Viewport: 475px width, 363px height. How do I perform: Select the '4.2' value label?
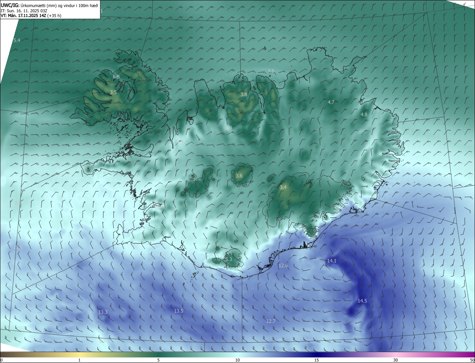click(x=193, y=177)
